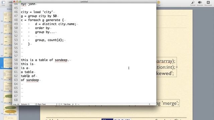Select Keynote slide thumbnail 66
Image resolution: width=214 pixels, height=120 pixels.
8,17
